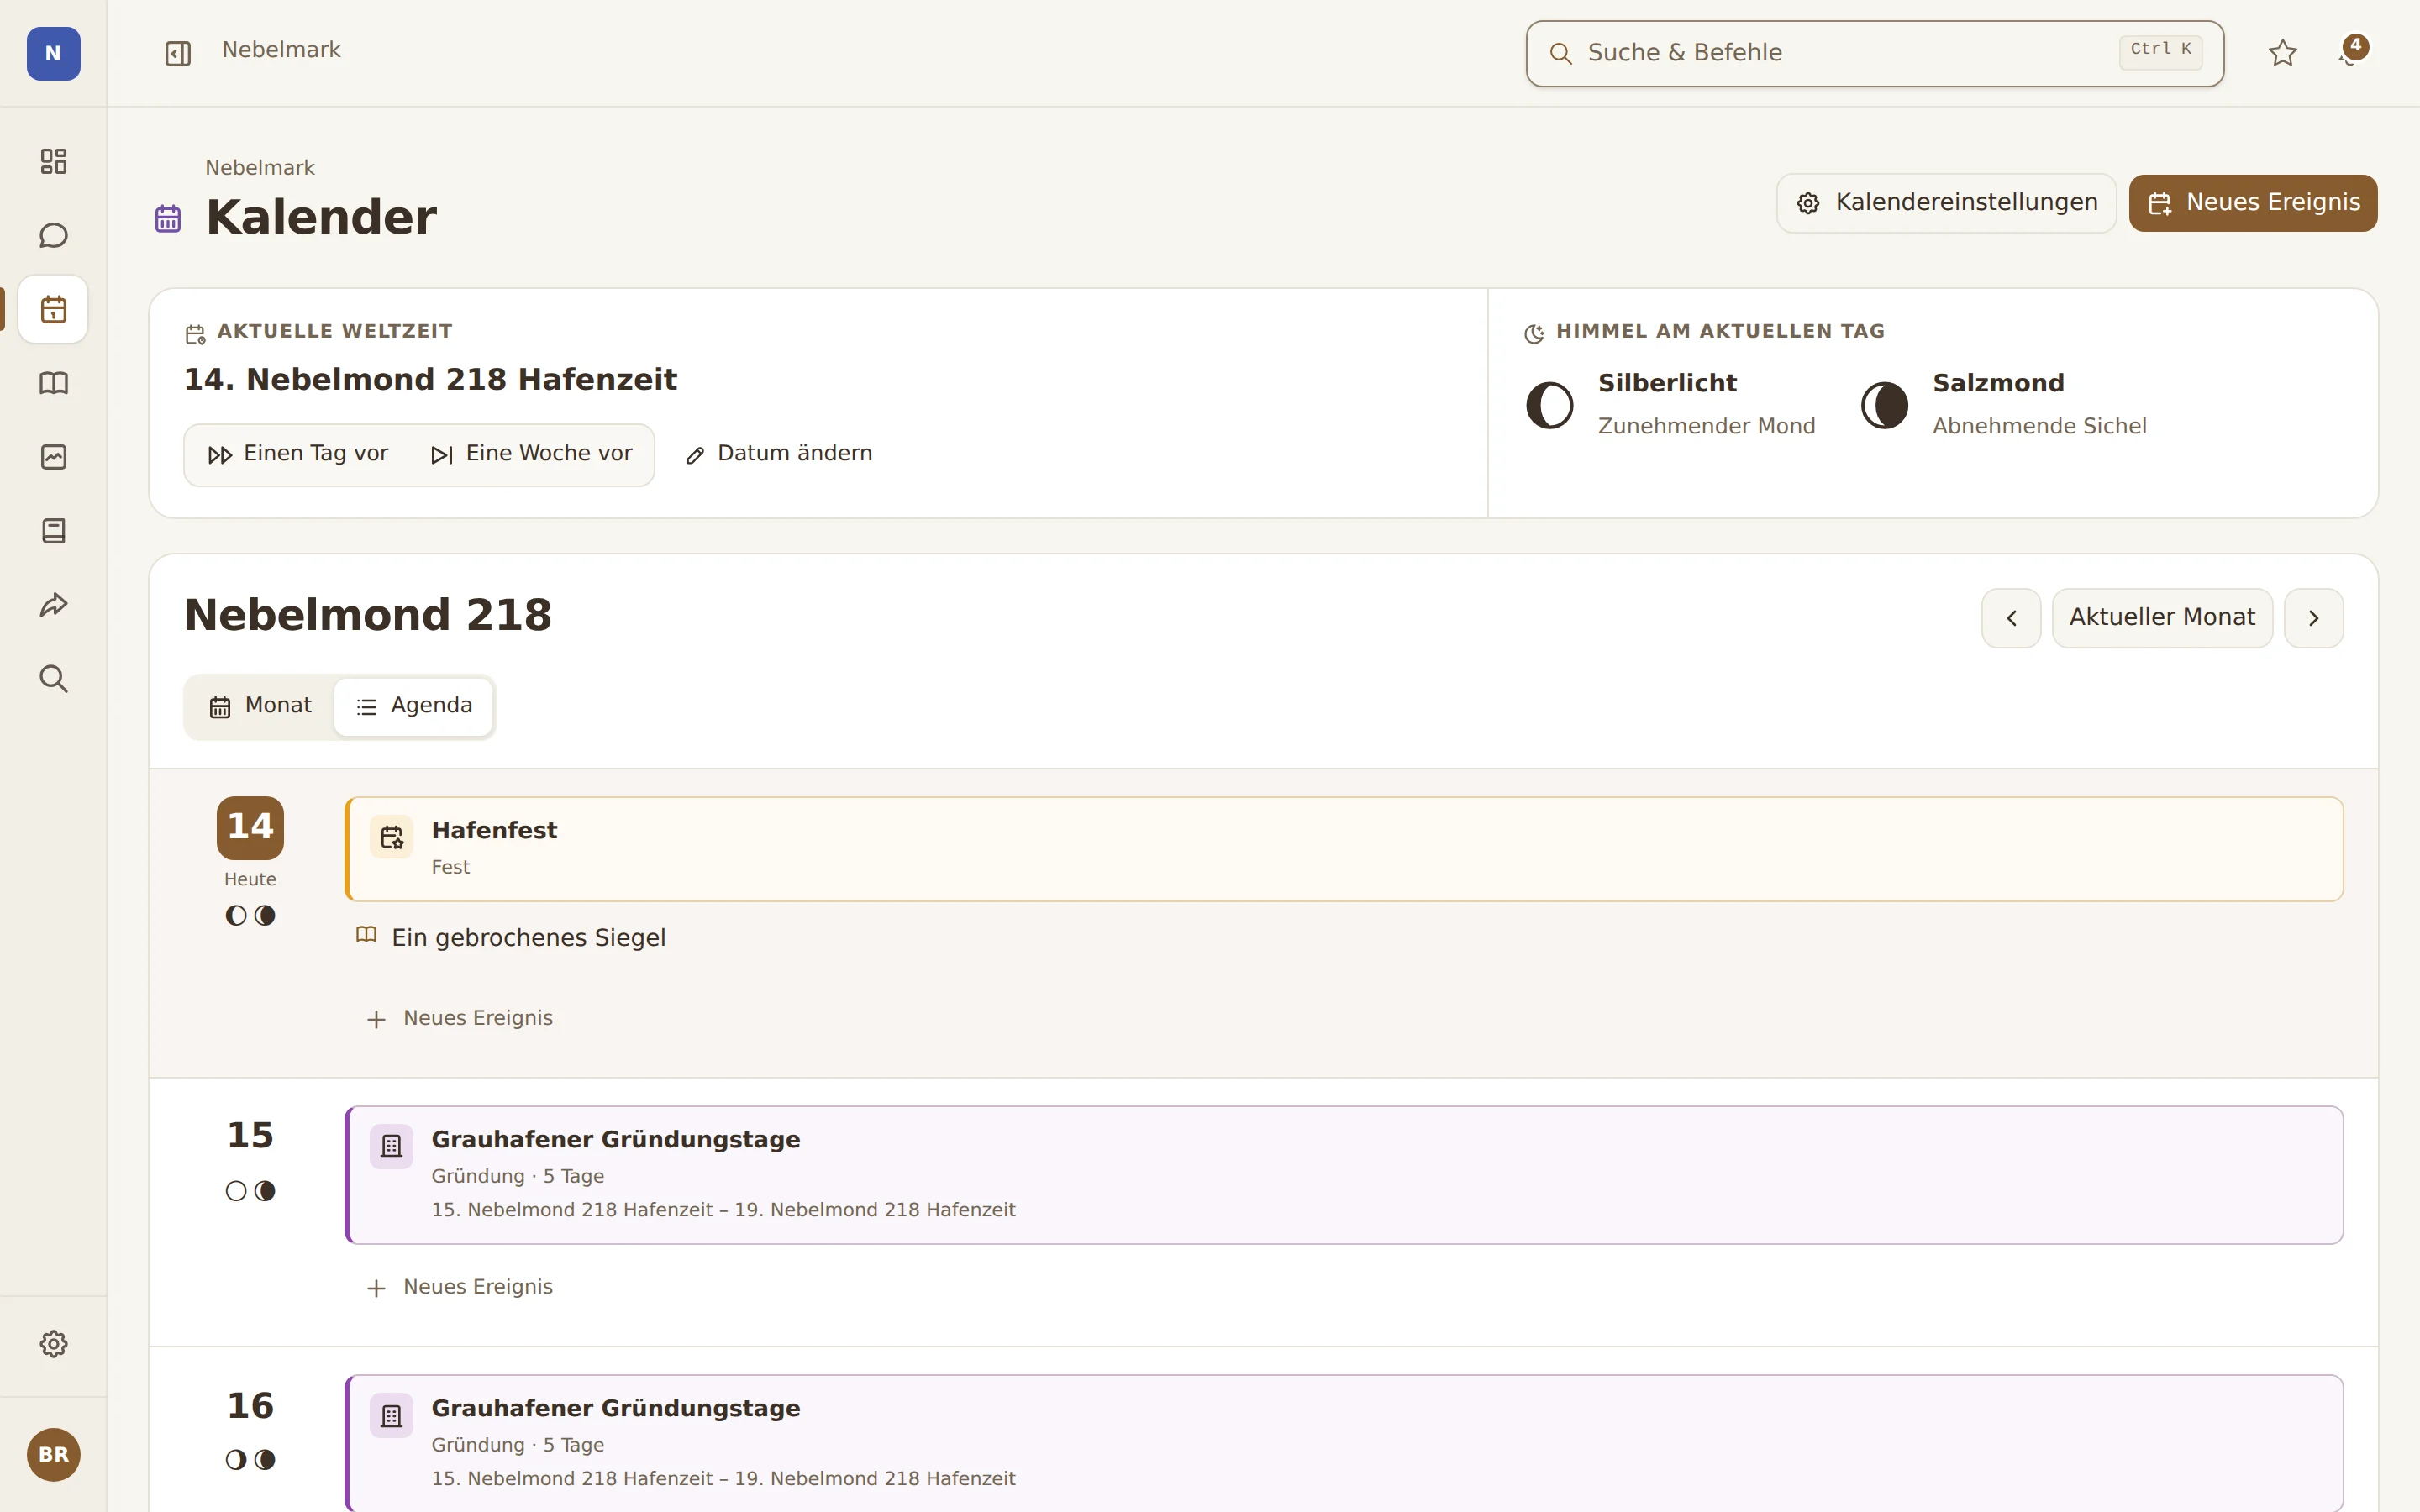
Task: Open the notebook icon in the sidebar
Action: (53, 531)
